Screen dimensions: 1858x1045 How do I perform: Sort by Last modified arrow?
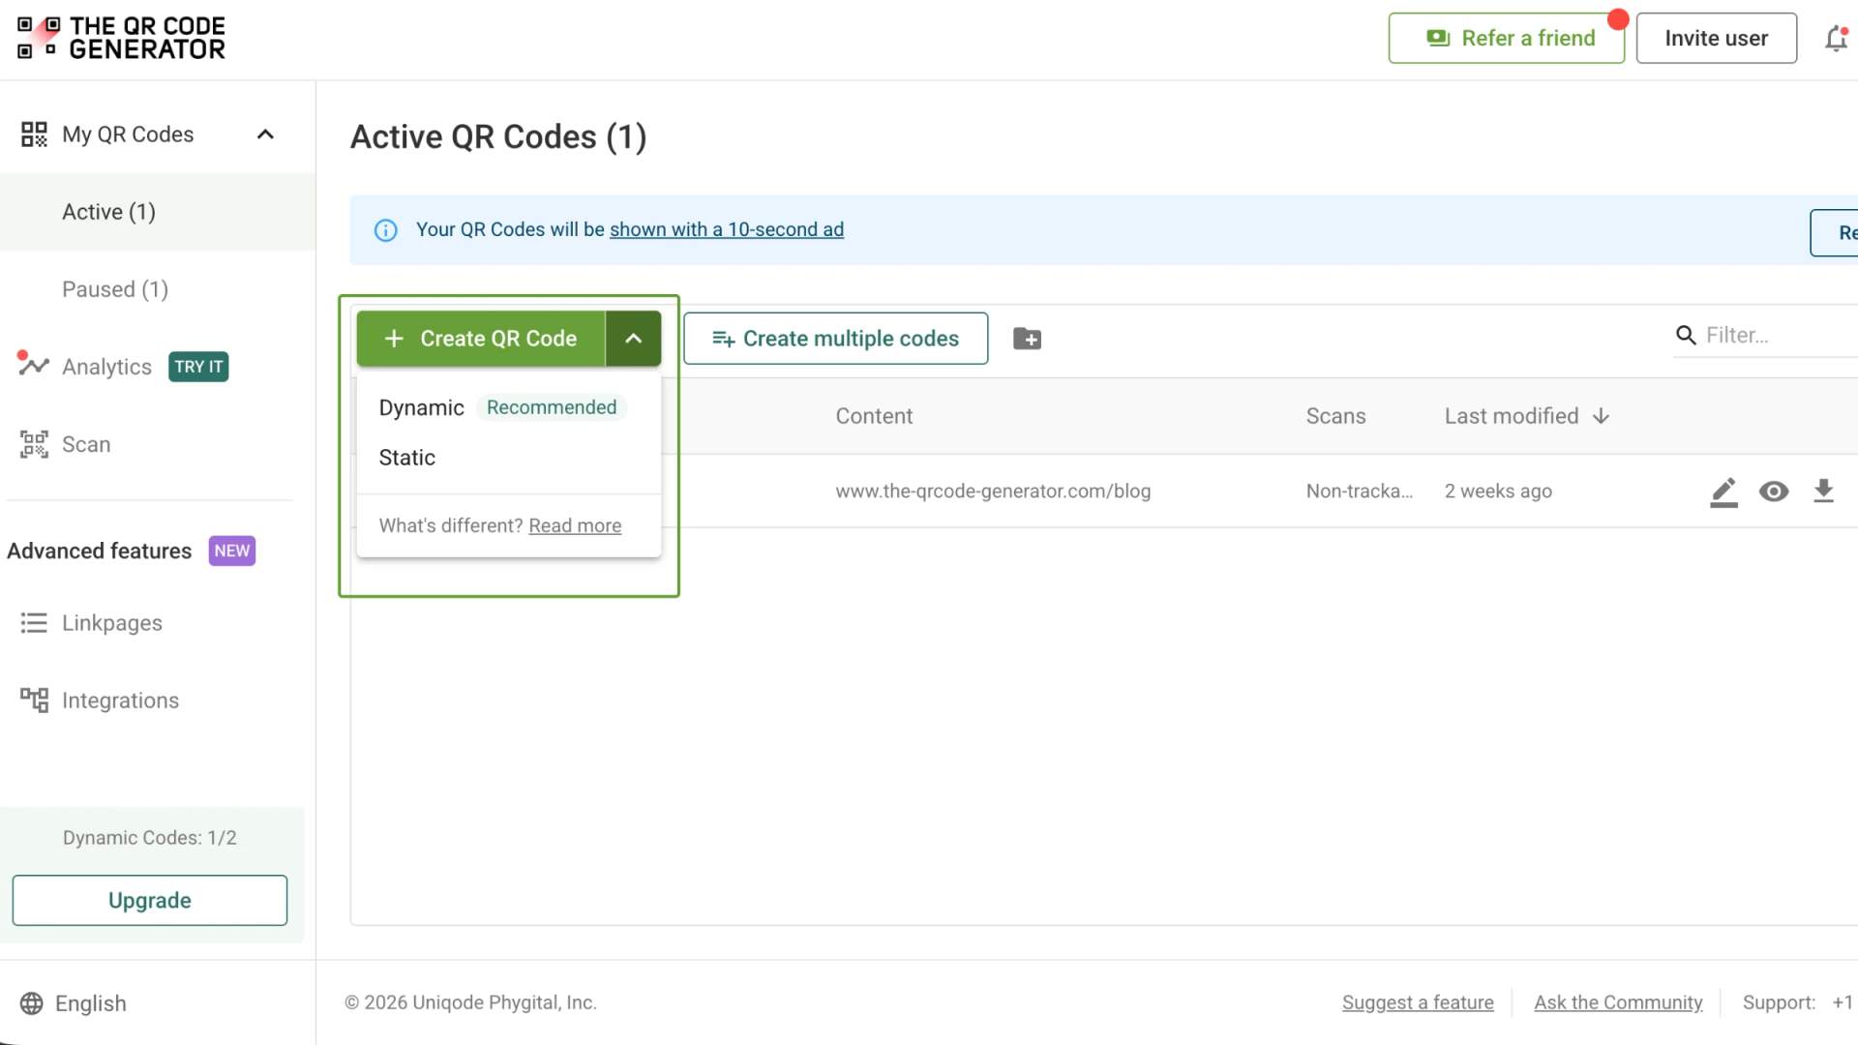[1601, 416]
